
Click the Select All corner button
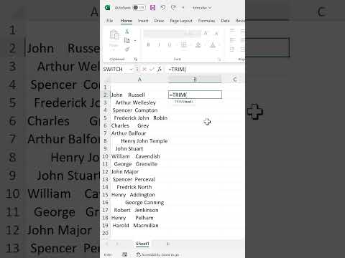coord(106,80)
